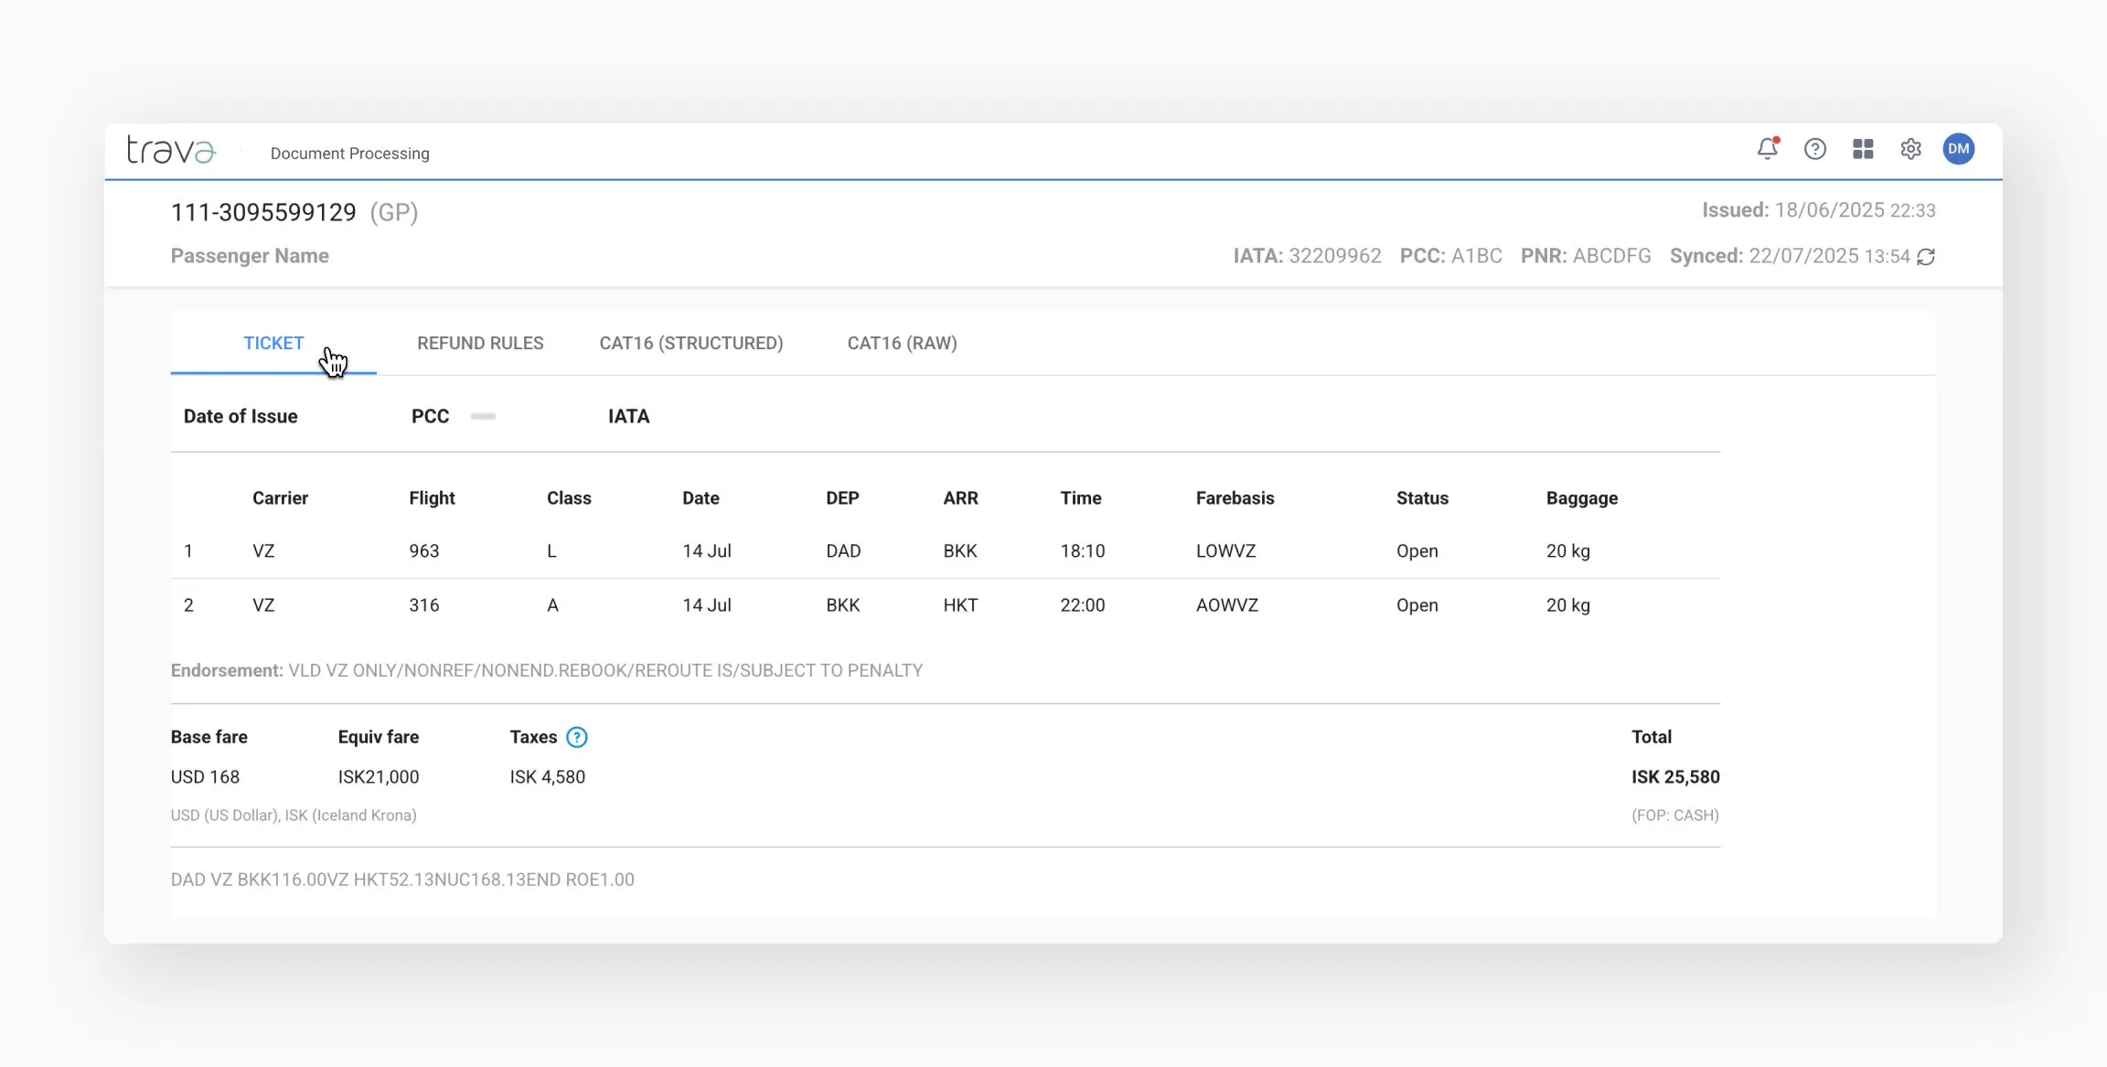Click the trava logo
Image resolution: width=2107 pixels, height=1067 pixels.
(171, 150)
